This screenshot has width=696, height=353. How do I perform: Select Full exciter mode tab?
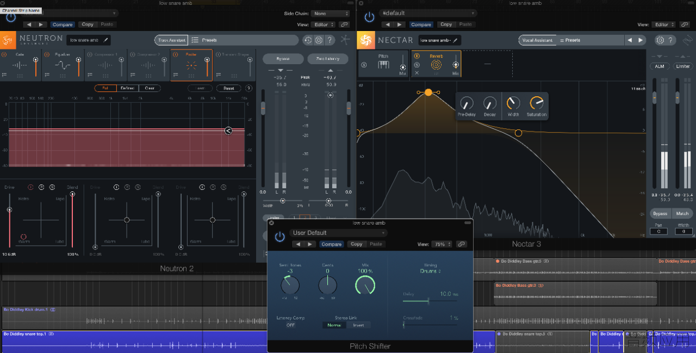point(105,88)
